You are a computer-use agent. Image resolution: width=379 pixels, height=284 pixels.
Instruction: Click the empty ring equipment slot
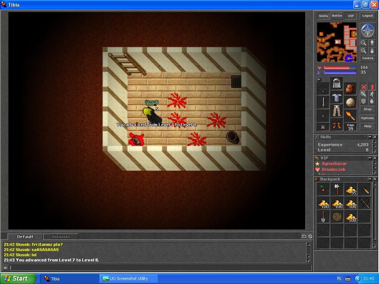[x=323, y=116]
